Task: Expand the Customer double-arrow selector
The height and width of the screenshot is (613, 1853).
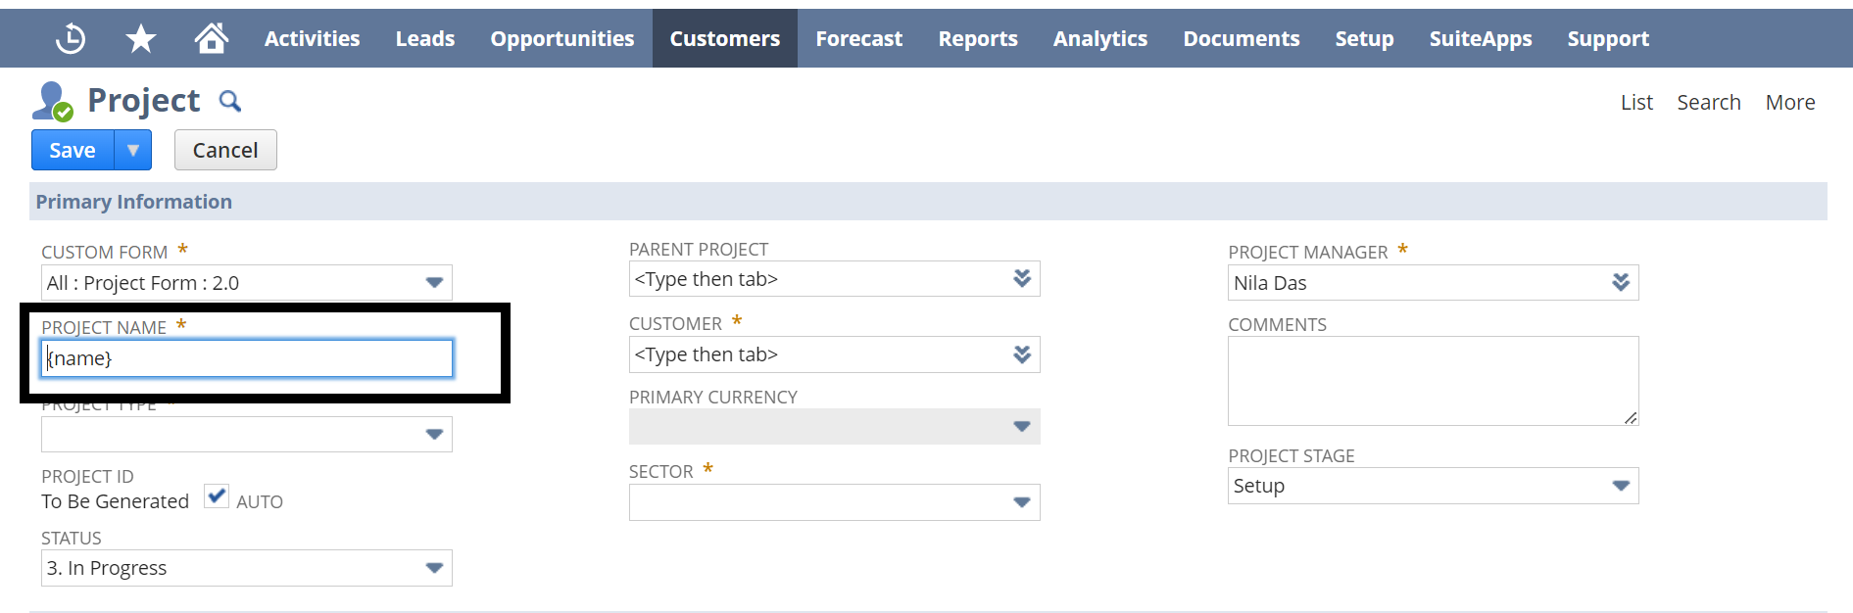Action: pyautogui.click(x=1022, y=354)
